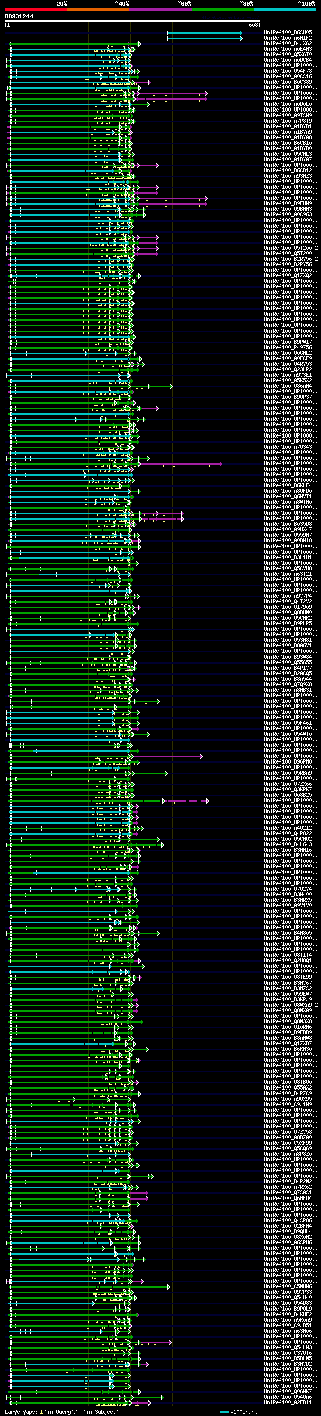The image size is (321, 1416).
Task: Select hit label UniRef100_Q0GNL2
Action: 287,353
